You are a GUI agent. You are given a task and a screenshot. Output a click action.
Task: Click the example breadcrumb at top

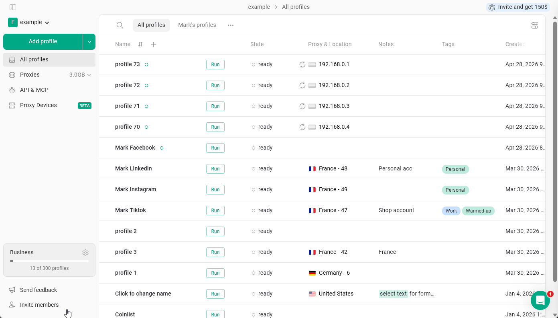click(259, 7)
